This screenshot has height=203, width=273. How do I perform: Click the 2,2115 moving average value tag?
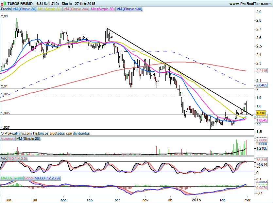click(x=262, y=71)
